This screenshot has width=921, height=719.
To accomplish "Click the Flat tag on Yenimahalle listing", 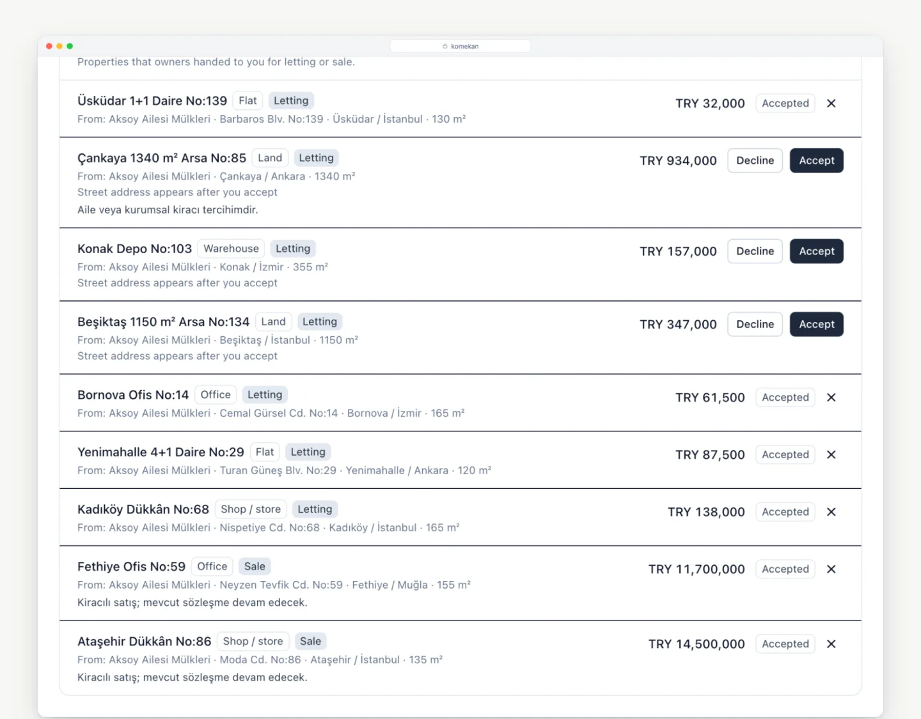I will [x=265, y=452].
